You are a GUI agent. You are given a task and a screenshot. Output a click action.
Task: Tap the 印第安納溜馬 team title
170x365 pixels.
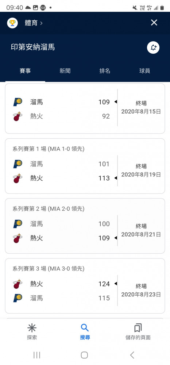point(33,47)
